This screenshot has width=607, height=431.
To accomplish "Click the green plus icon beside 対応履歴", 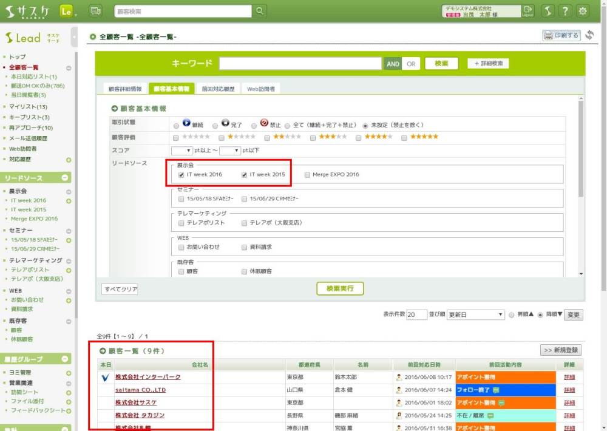I will pos(69,160).
